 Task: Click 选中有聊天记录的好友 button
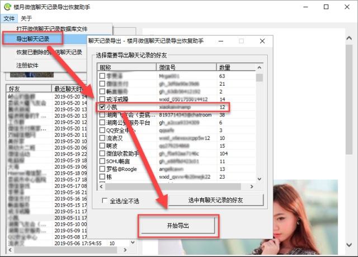tap(215, 200)
